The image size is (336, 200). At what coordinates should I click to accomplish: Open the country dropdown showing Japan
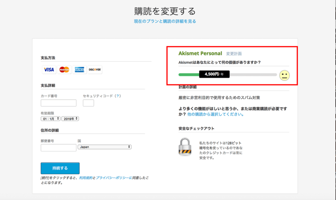(x=105, y=147)
